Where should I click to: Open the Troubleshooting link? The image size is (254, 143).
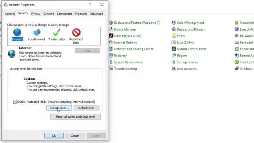coord(125,69)
